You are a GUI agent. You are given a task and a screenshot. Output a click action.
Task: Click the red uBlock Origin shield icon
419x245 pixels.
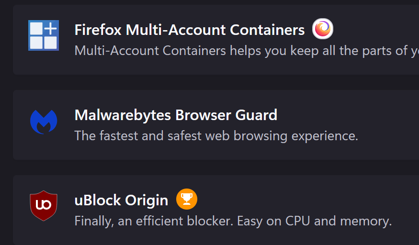[44, 206]
